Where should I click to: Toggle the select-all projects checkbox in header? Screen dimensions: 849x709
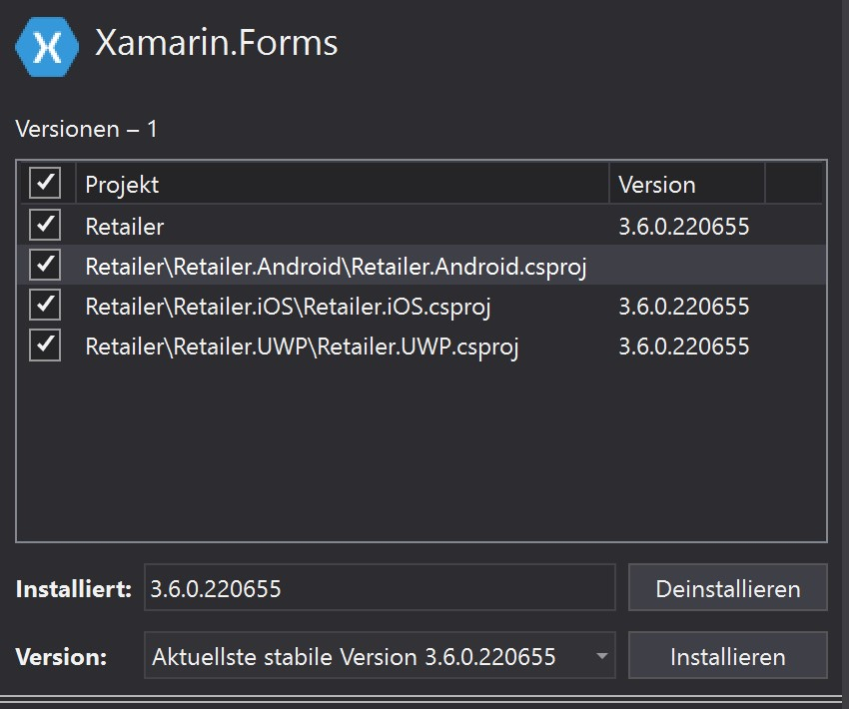click(x=45, y=183)
